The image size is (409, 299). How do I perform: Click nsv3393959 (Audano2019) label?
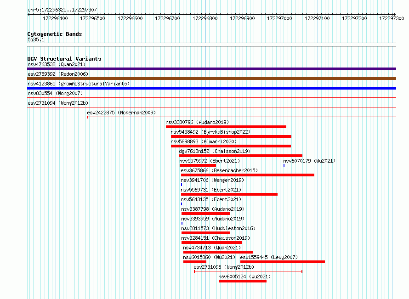(x=213, y=219)
